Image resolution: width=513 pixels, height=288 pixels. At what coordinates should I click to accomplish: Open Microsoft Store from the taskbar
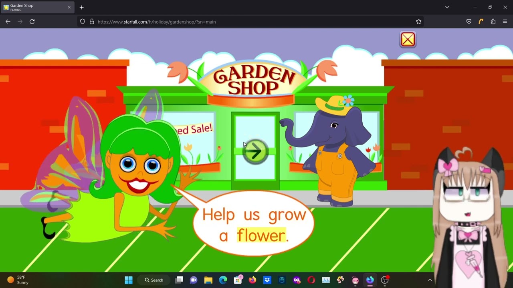[x=238, y=280]
